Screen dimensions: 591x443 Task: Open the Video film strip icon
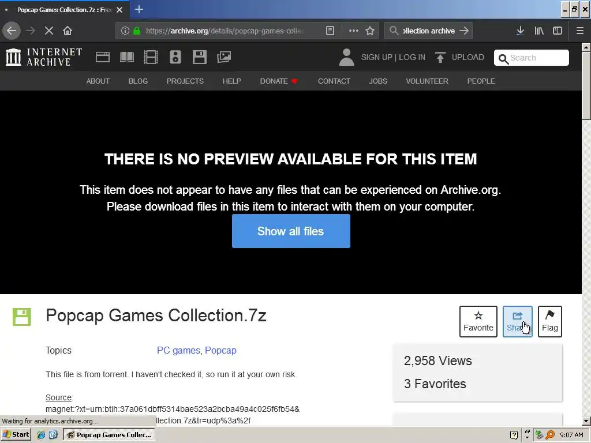(x=151, y=57)
